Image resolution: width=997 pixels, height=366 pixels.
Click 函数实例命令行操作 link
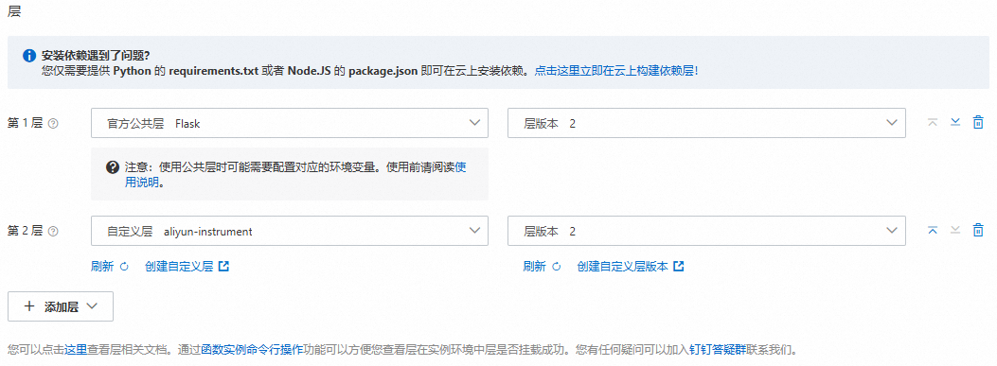pos(252,350)
